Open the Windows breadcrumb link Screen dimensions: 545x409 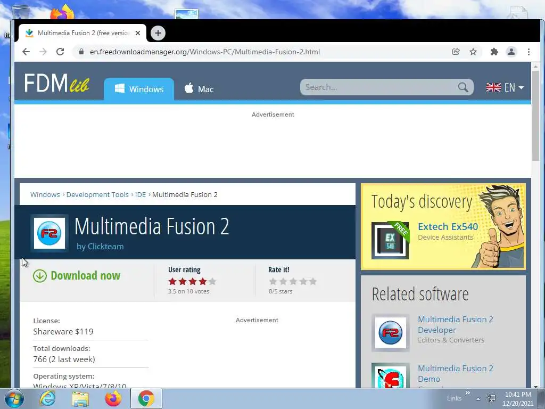pos(45,194)
